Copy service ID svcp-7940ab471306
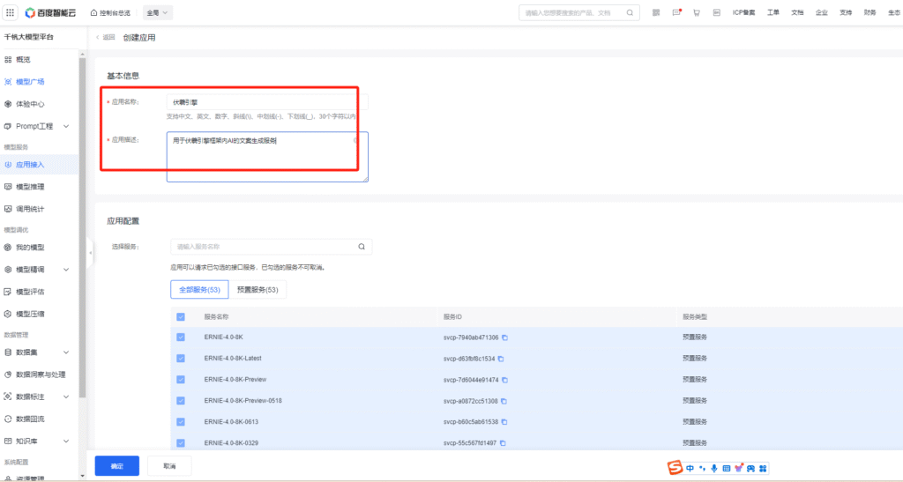 pyautogui.click(x=505, y=337)
